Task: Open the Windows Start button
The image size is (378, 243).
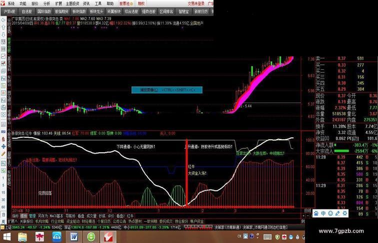Action: pos(6,237)
